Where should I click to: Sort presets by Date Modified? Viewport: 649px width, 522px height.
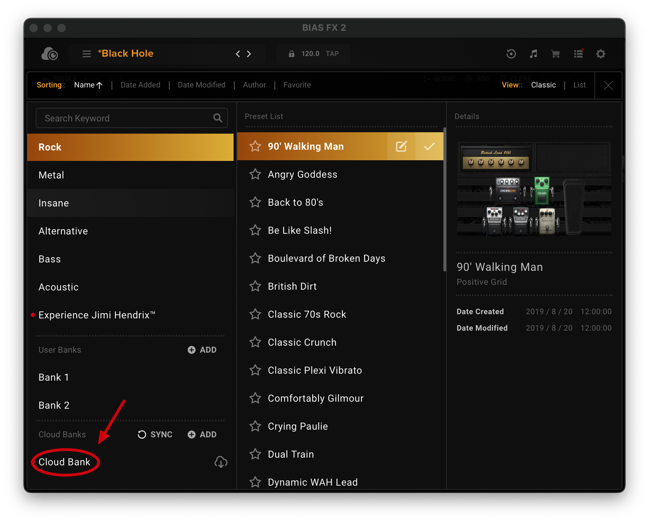click(x=201, y=85)
